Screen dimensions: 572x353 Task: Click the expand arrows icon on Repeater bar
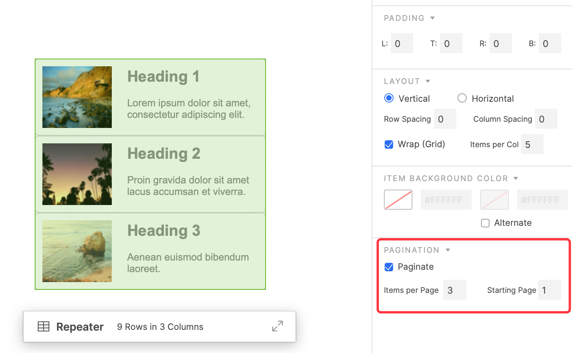(278, 326)
